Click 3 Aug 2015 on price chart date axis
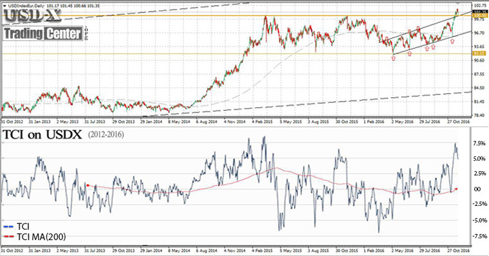 [318, 122]
